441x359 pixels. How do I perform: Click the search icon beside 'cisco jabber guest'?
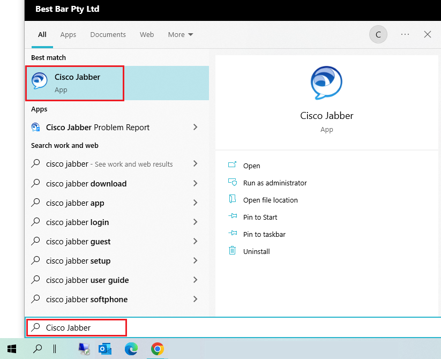[35, 241]
